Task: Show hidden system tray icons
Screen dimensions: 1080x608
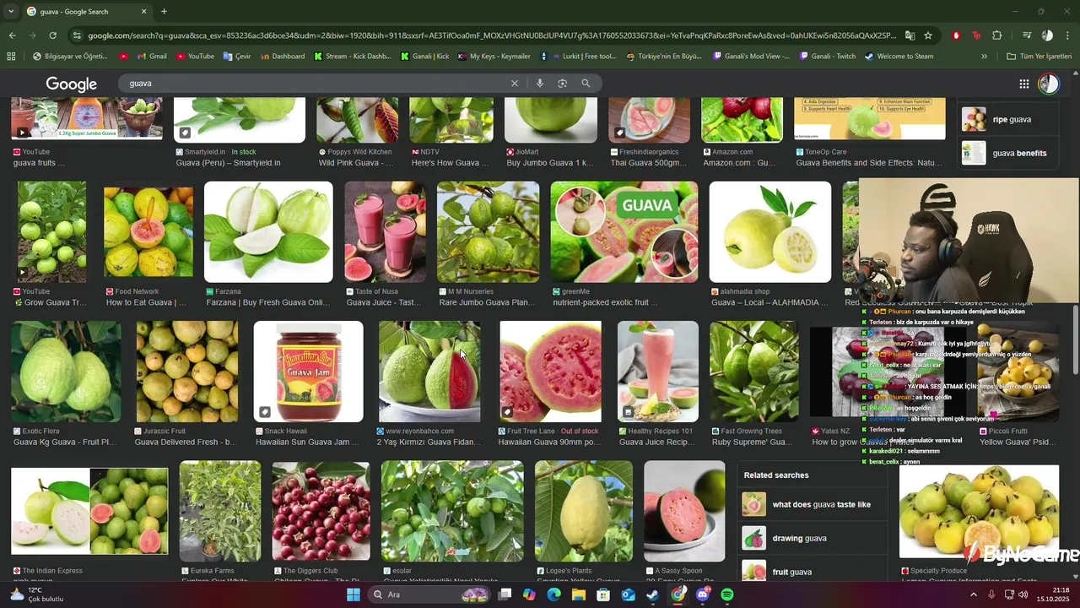Action: point(973,595)
